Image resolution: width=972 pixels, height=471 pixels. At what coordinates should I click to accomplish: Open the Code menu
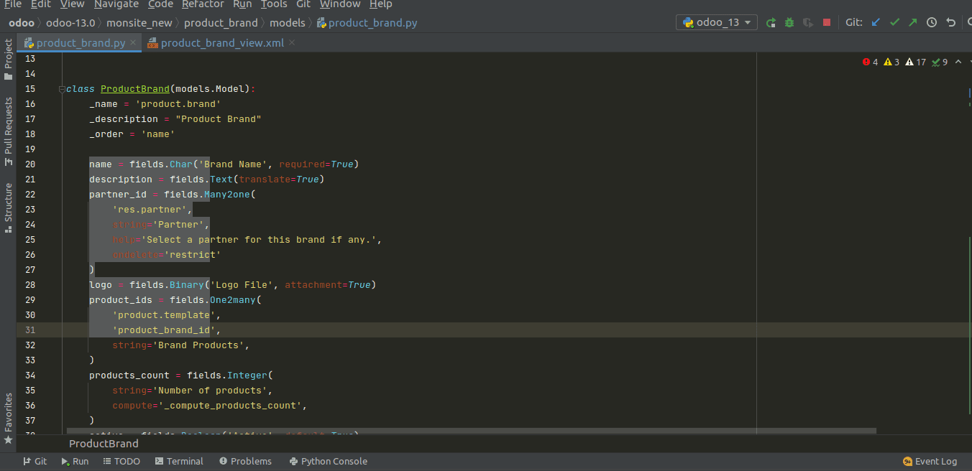(x=160, y=4)
